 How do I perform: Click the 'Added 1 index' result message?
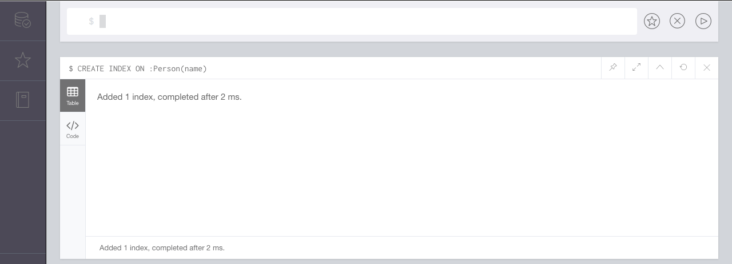point(169,97)
